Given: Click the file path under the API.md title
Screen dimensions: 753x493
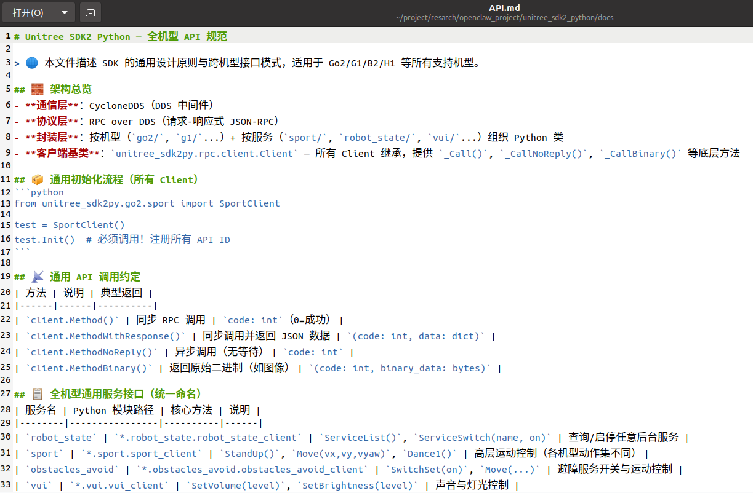Looking at the screenshot, I should click(504, 17).
